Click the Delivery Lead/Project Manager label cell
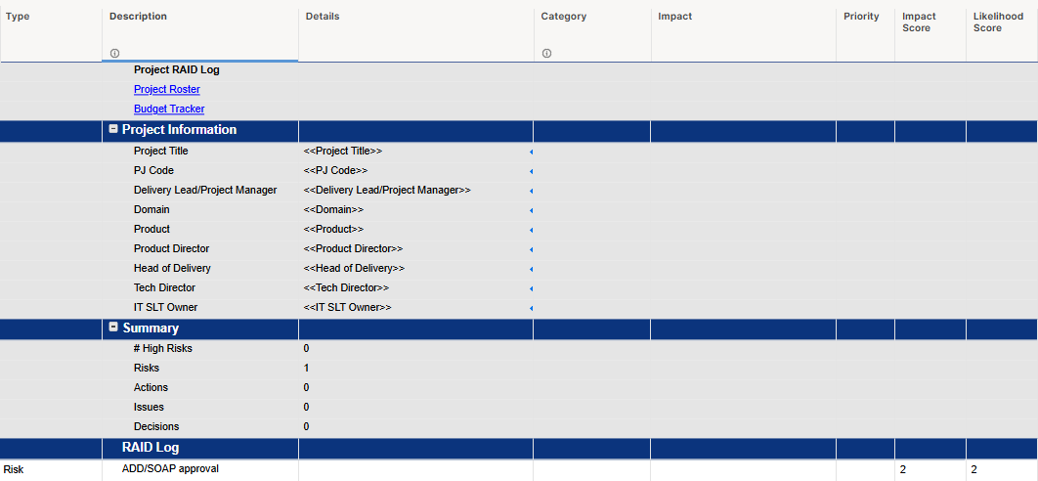 click(200, 190)
